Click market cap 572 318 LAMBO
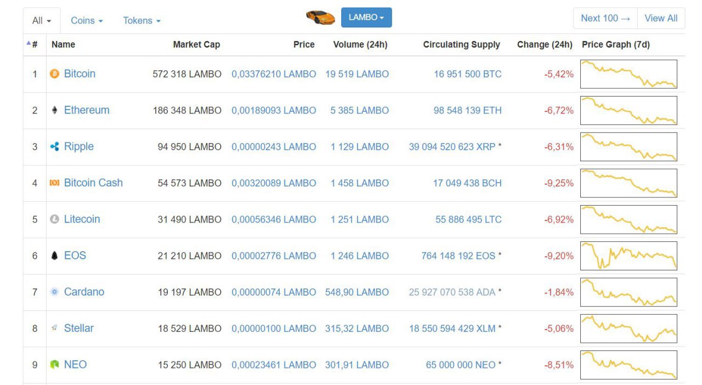The image size is (702, 385). click(187, 74)
